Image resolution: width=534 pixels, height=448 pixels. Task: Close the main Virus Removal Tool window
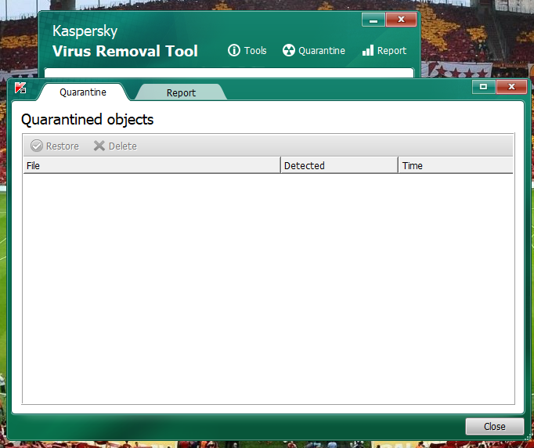[x=401, y=20]
